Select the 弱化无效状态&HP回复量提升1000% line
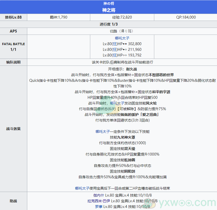The width and height of the screenshot is (217, 210). (x=122, y=154)
